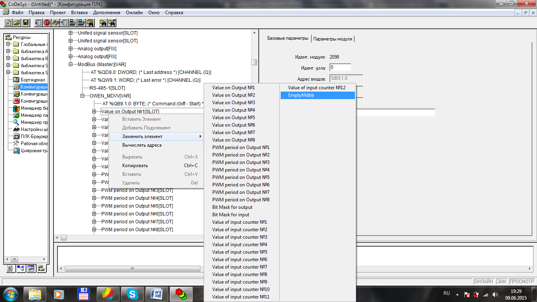Select RS-485-1[SLOT] in the configuration tree
Image resolution: width=537 pixels, height=302 pixels.
click(107, 88)
